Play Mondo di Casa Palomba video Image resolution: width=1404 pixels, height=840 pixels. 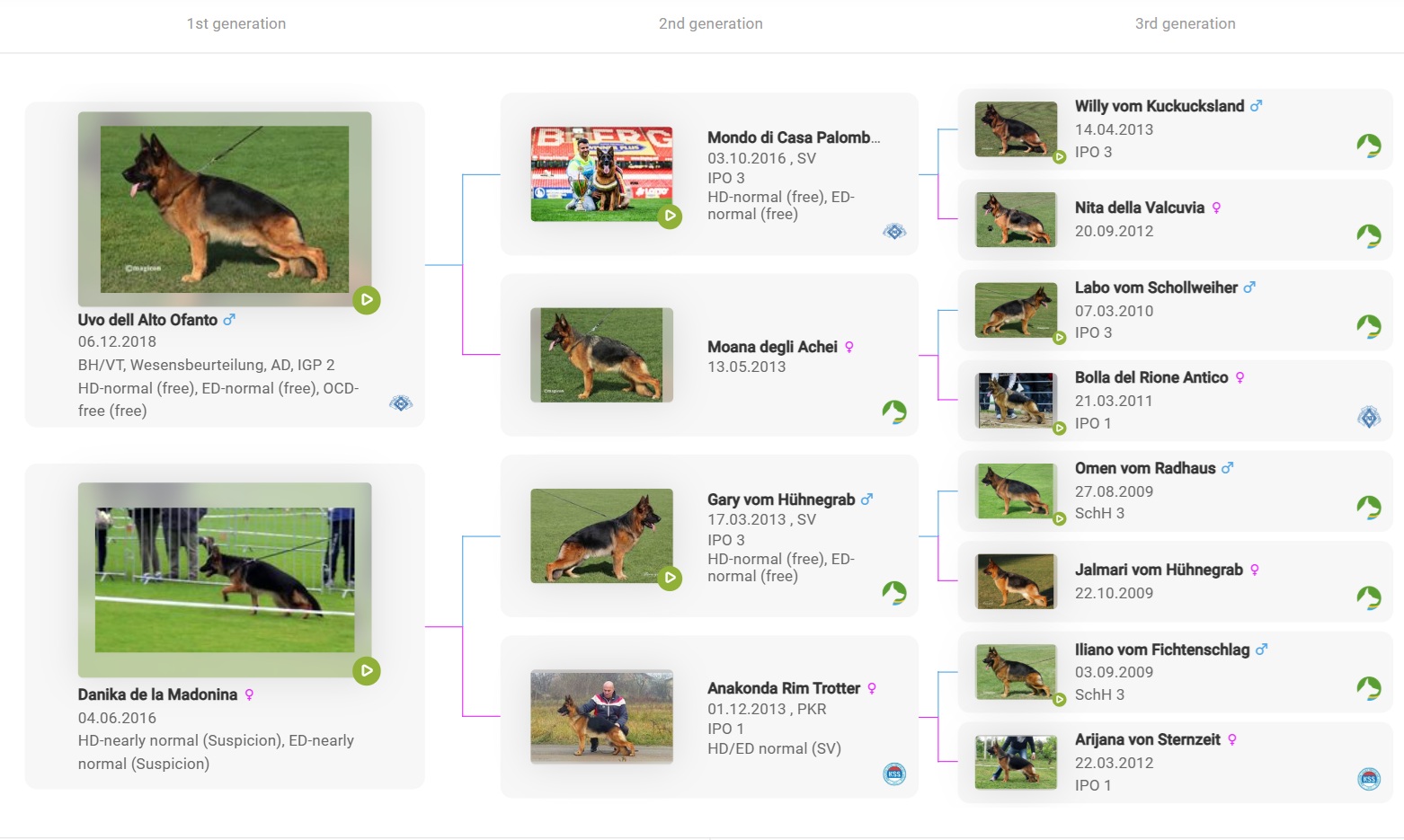670,216
